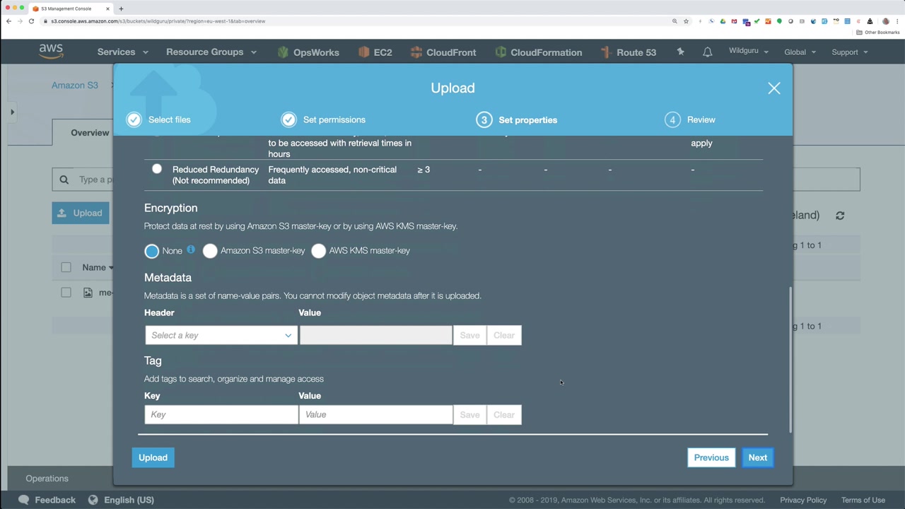905x509 pixels.
Task: Go to the Set permissions step
Action: tap(323, 119)
